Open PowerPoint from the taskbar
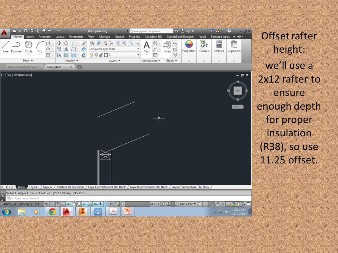 tap(127, 212)
